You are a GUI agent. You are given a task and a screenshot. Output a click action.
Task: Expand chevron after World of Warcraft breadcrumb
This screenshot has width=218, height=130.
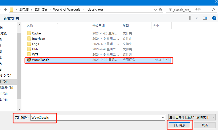[83, 10]
